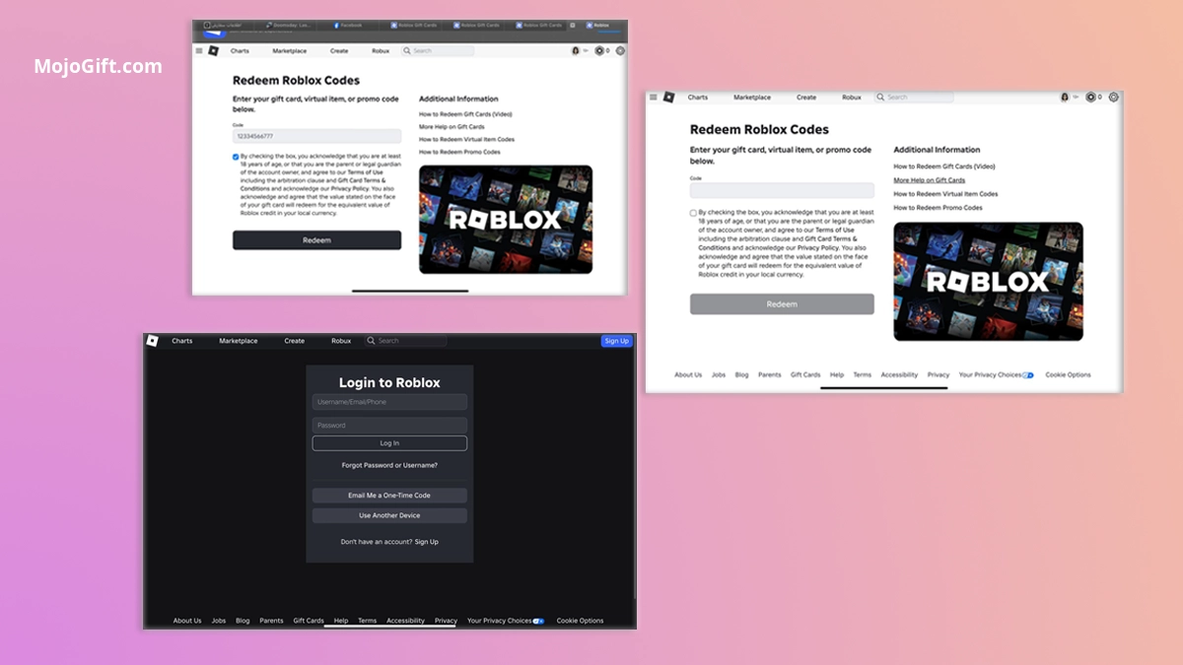Image resolution: width=1183 pixels, height=665 pixels.
Task: Check the agreement checkbox in empty-code Redeem window
Action: tap(693, 213)
